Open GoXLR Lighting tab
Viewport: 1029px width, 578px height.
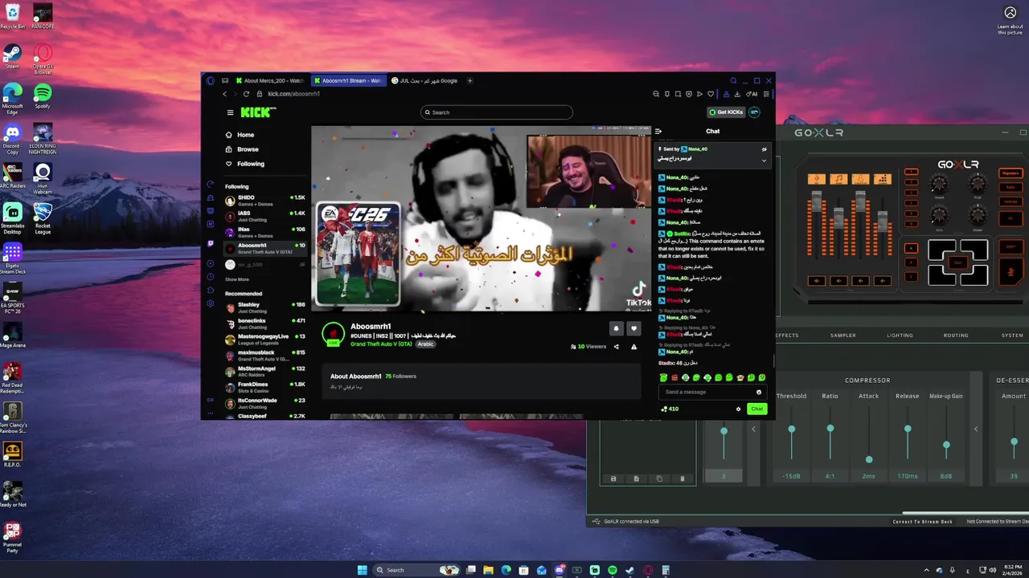click(900, 336)
